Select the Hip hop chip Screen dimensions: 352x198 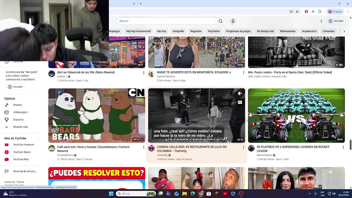[161, 31]
